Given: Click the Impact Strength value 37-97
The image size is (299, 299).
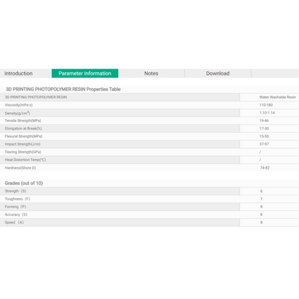Looking at the screenshot, I should (x=264, y=144).
